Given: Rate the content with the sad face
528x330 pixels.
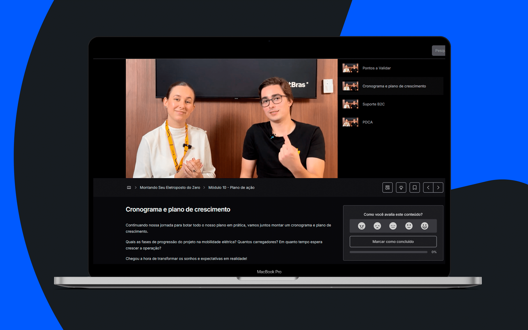Looking at the screenshot, I should click(x=377, y=226).
